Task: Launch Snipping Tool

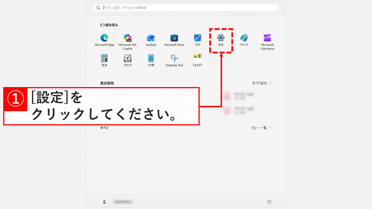Action: [x=174, y=61]
